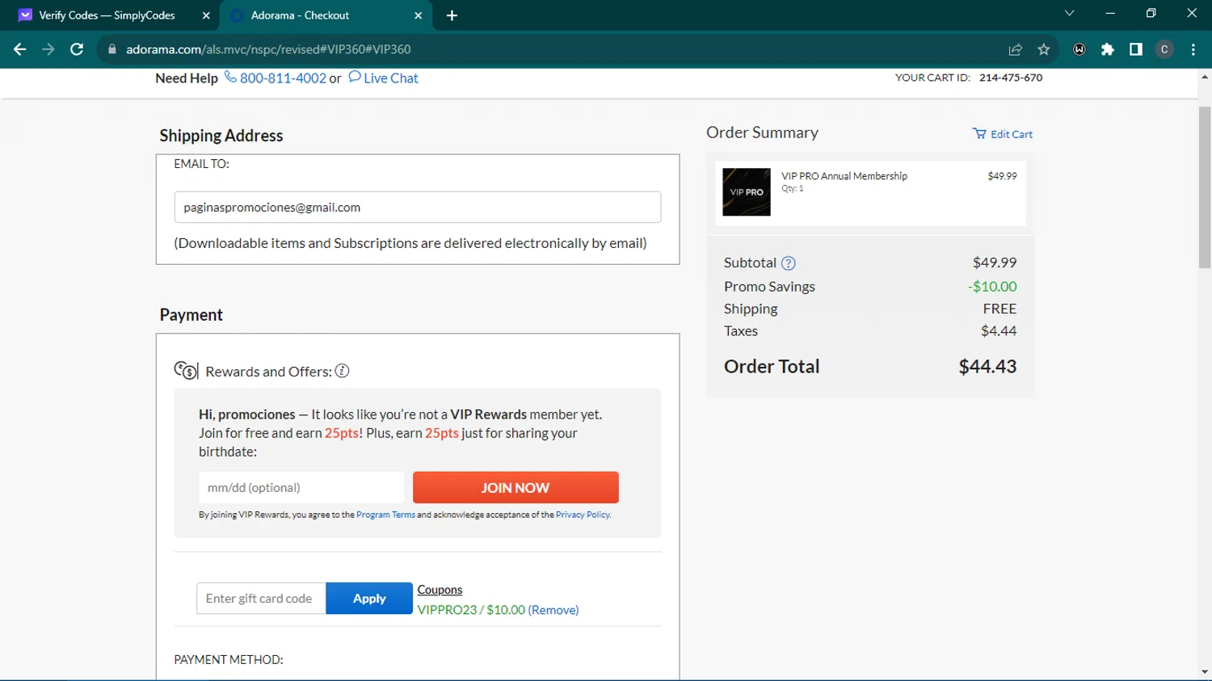Click the Rewards and Offers info icon
The image size is (1212, 681).
coord(343,371)
